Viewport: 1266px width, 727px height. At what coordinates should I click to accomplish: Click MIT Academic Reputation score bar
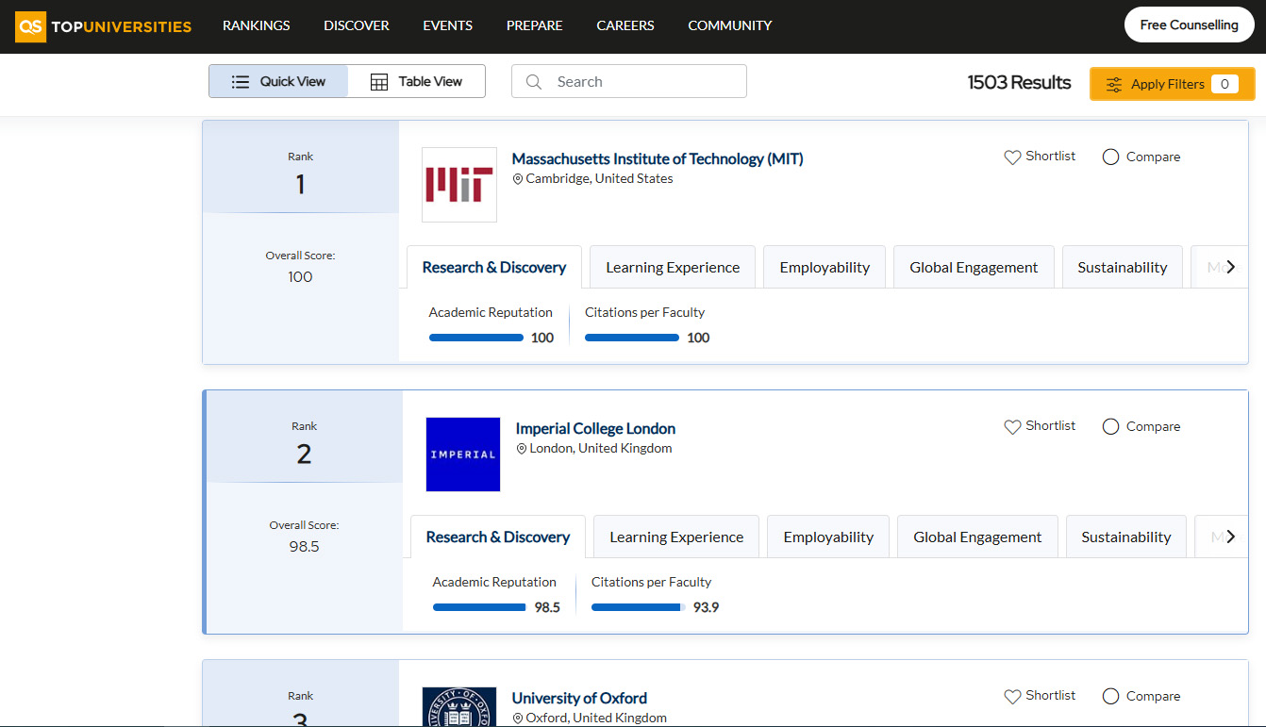[x=476, y=338]
